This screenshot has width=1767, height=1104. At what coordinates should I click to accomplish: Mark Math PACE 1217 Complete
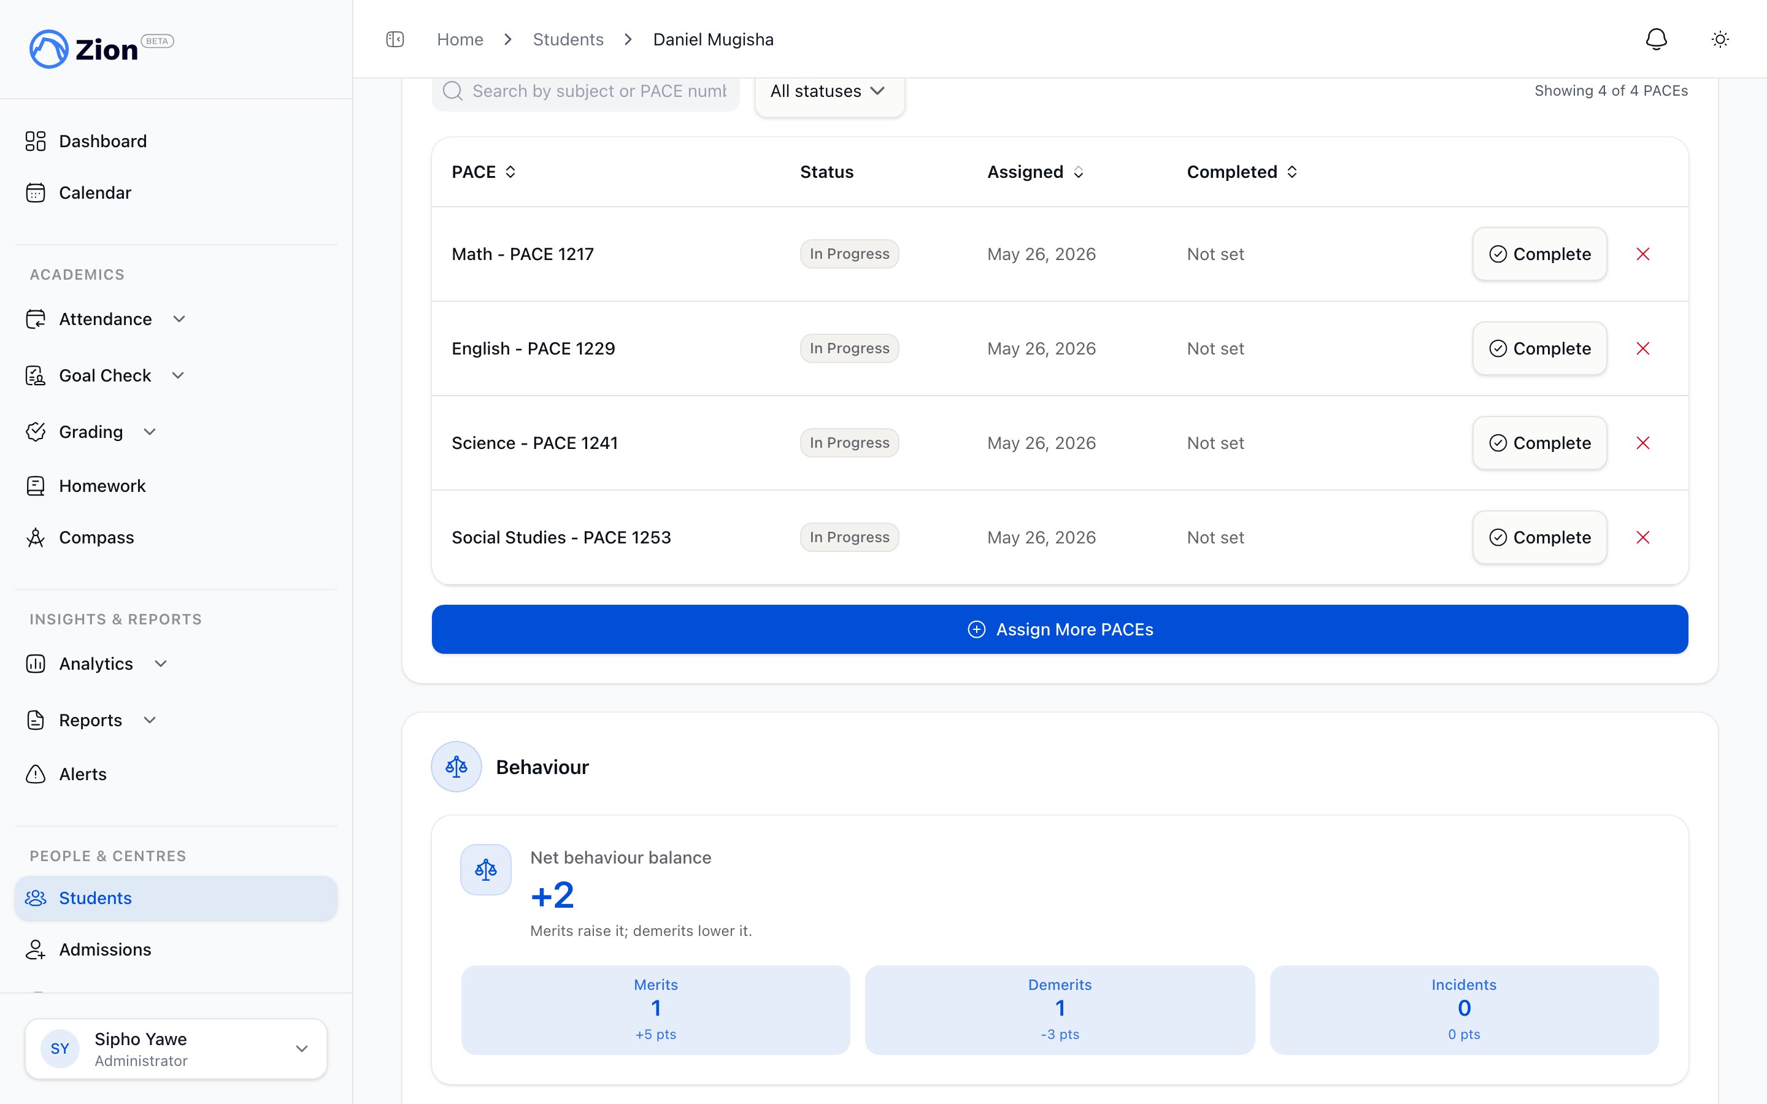coord(1539,254)
